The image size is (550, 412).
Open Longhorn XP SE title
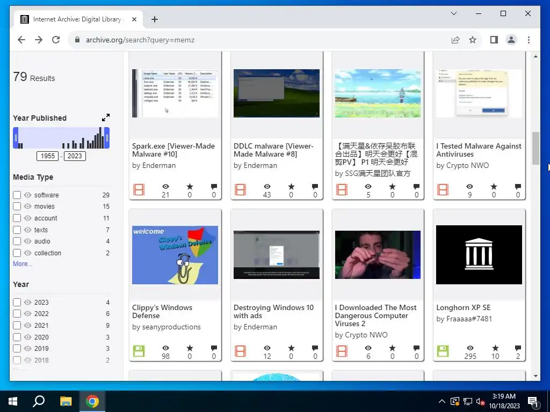464,307
